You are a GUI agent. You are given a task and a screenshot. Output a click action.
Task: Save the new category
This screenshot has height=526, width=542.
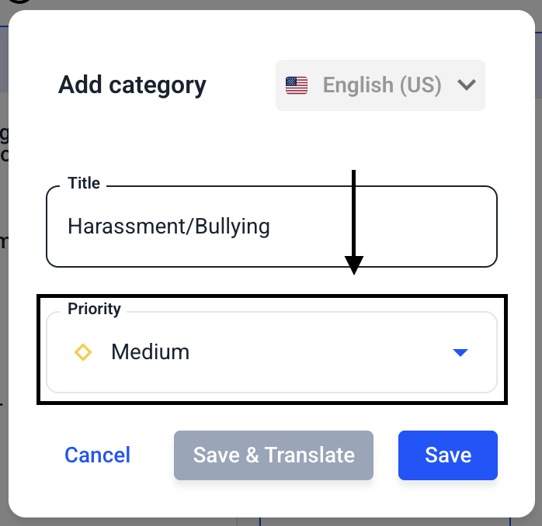coord(447,455)
